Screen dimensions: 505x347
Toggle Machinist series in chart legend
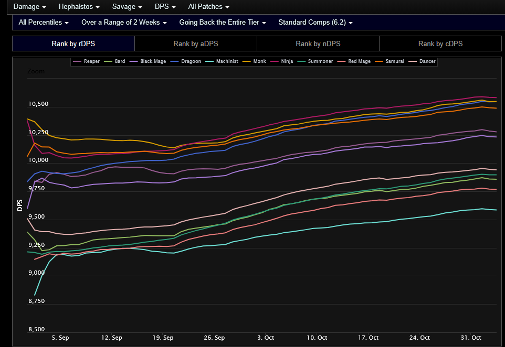(x=222, y=61)
